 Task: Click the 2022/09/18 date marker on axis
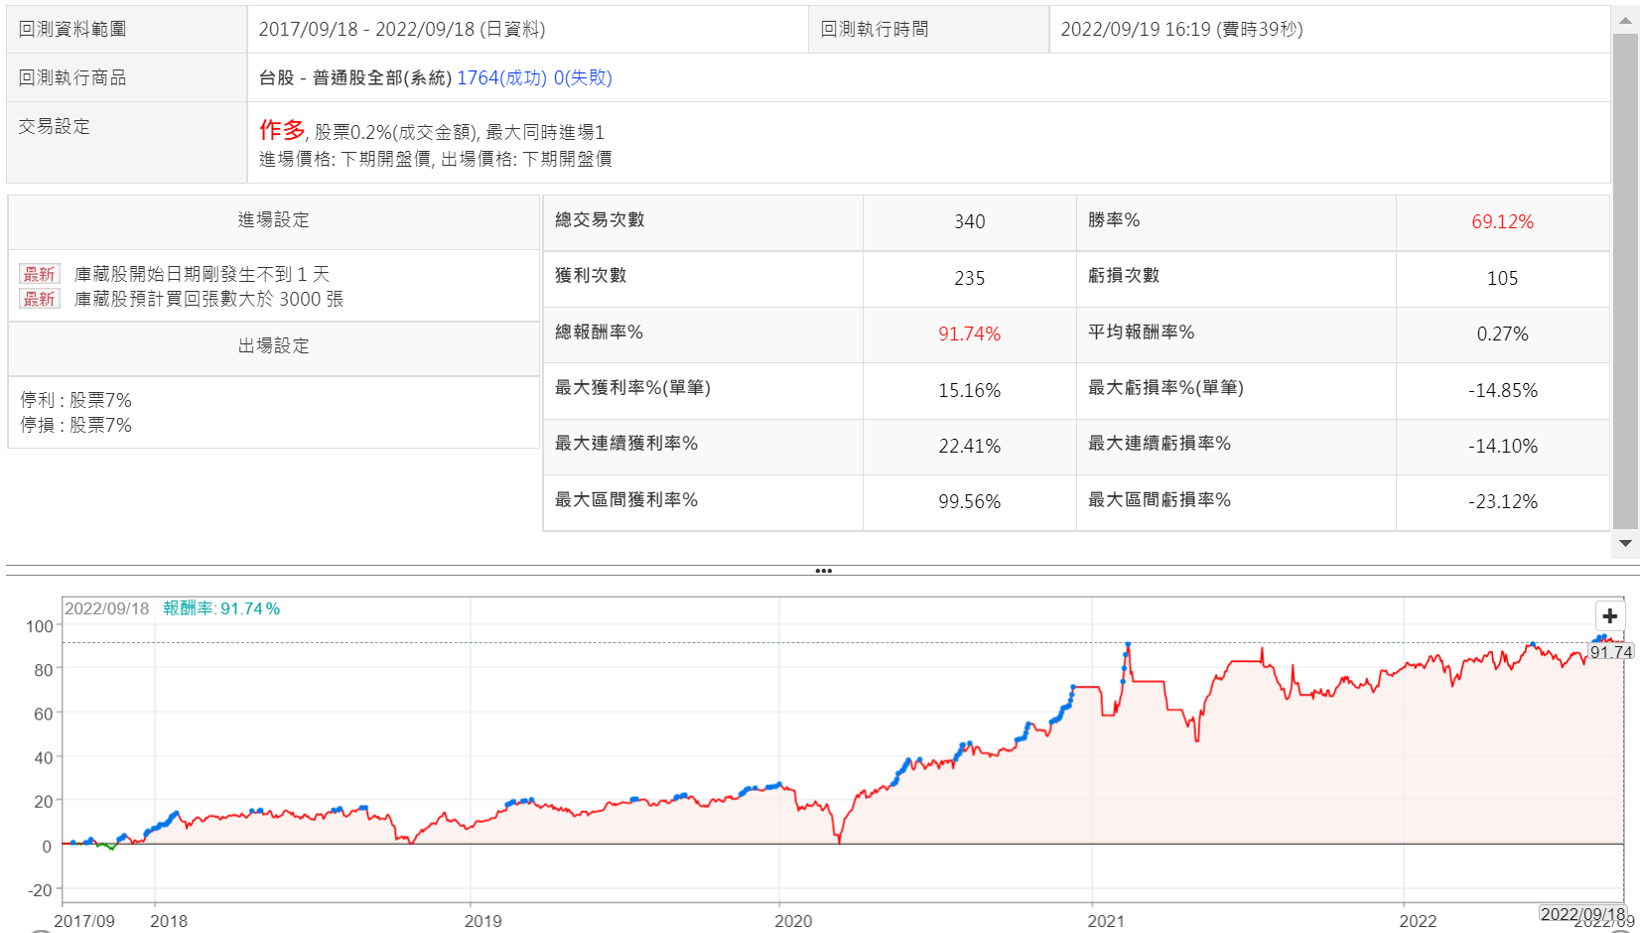(x=1582, y=914)
